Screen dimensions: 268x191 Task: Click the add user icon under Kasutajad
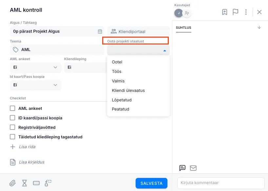[187, 13]
